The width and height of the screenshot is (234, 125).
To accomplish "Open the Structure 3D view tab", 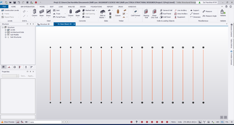I will (x=44, y=24).
